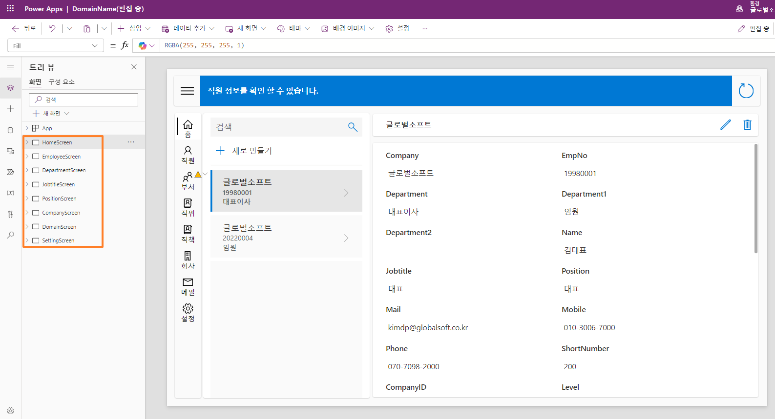Click the 뒤로 back arrow button
This screenshot has height=419, width=775.
pyautogui.click(x=24, y=28)
